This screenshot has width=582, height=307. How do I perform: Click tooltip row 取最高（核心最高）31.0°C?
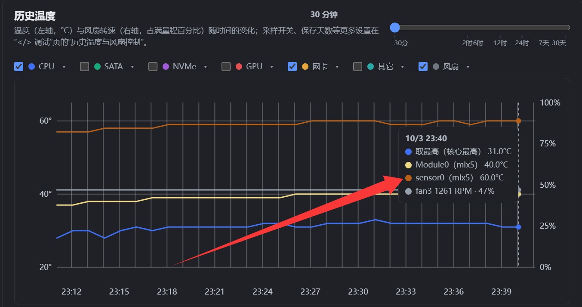click(459, 152)
